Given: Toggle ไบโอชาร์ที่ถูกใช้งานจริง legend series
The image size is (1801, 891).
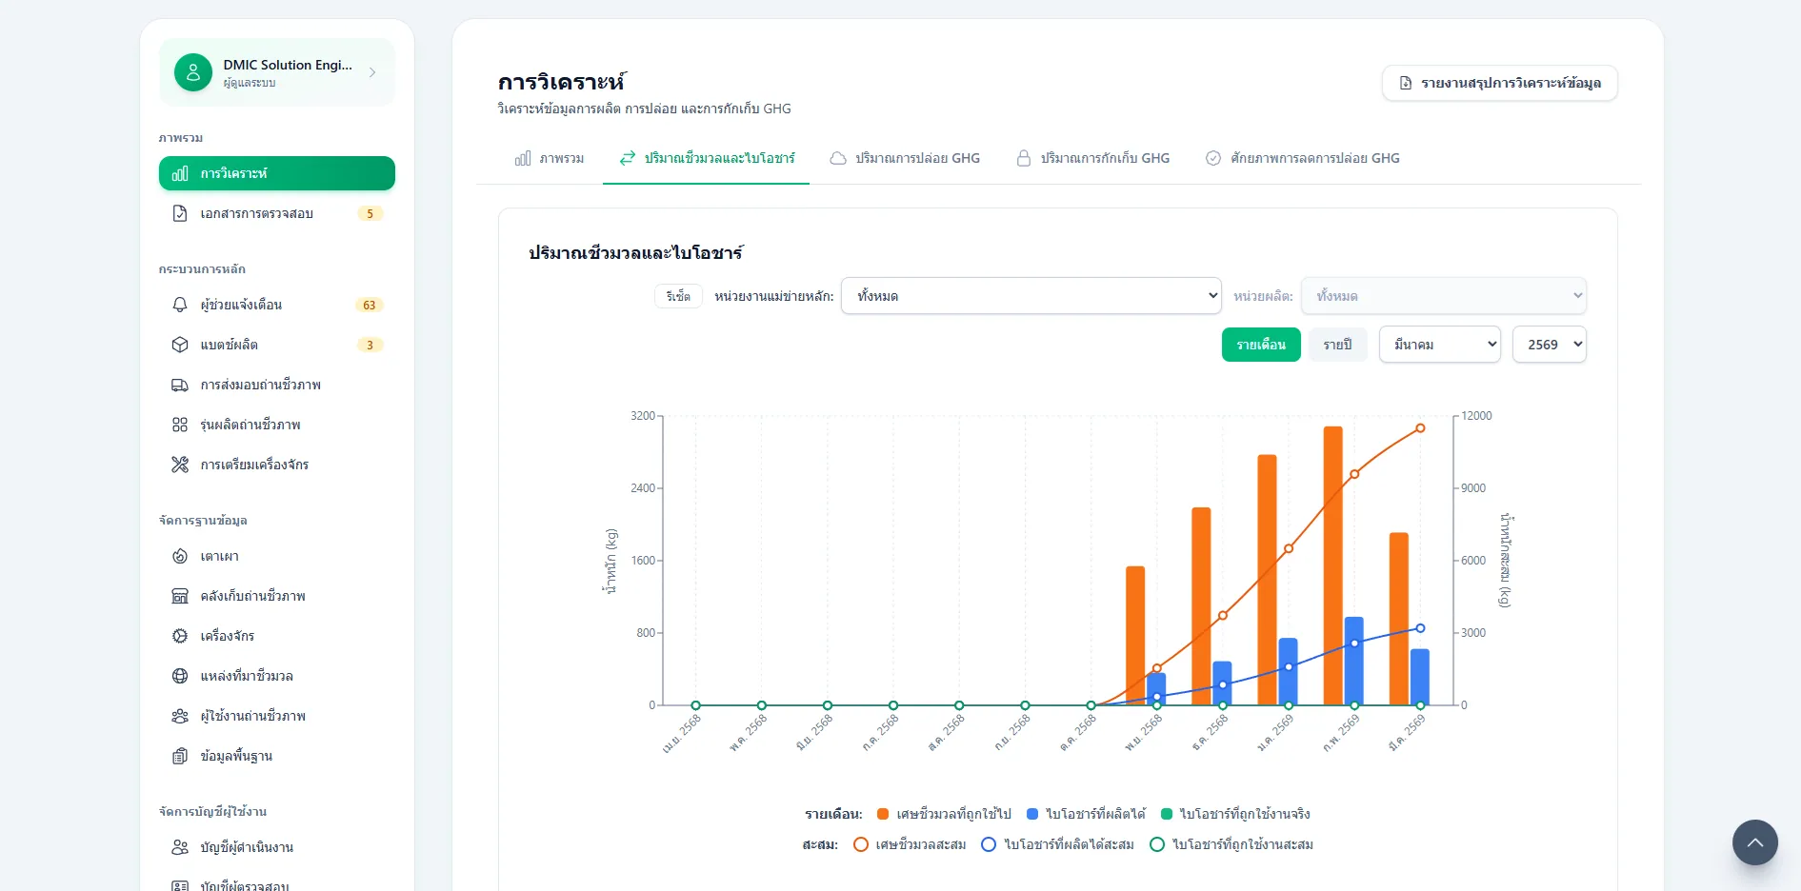Looking at the screenshot, I should click(x=1236, y=814).
